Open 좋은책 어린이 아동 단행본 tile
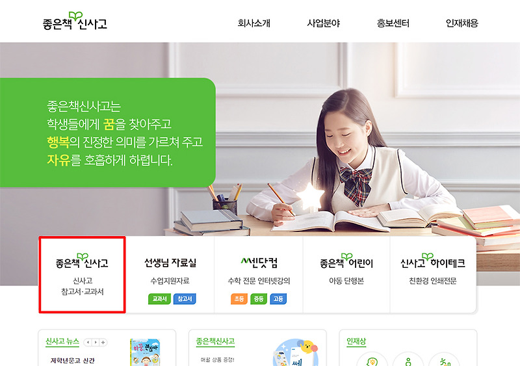The height and width of the screenshot is (366, 520). click(x=346, y=275)
